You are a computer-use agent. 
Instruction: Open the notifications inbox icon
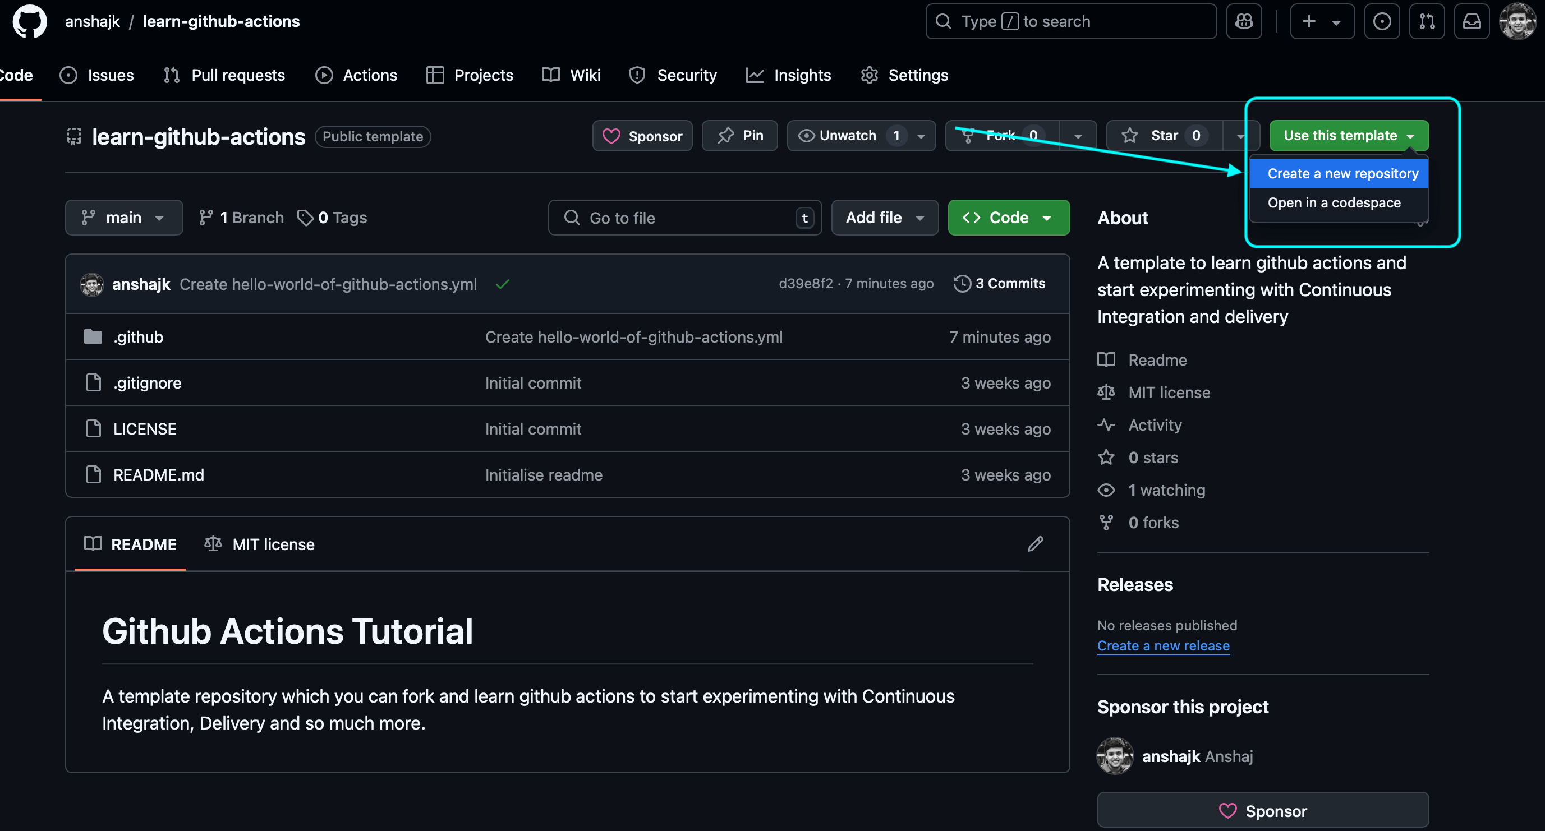coord(1472,21)
